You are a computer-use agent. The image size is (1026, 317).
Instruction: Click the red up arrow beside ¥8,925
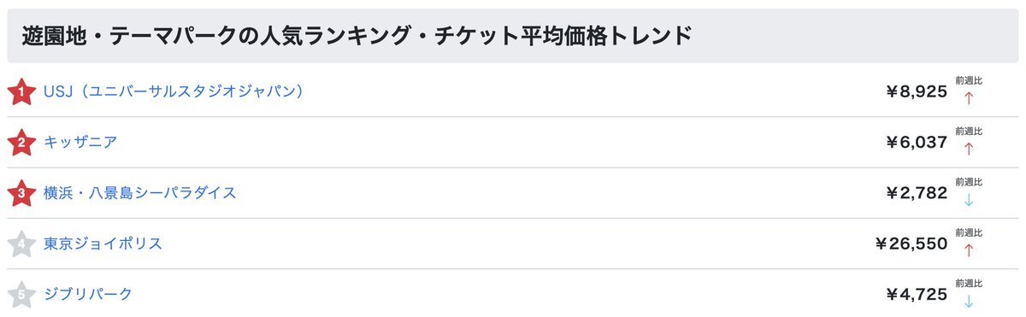click(969, 97)
